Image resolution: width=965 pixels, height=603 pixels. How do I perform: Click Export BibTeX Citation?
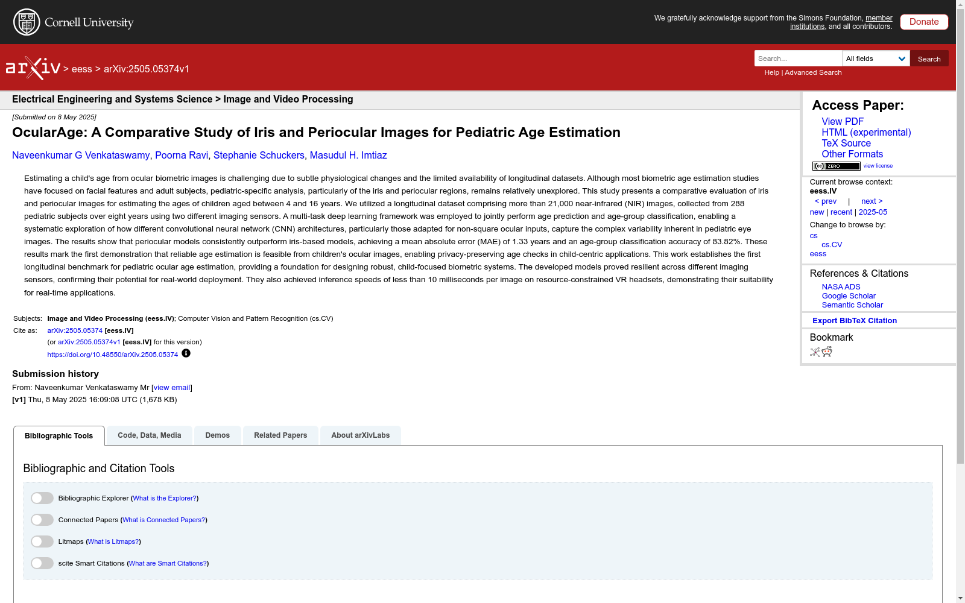855,321
